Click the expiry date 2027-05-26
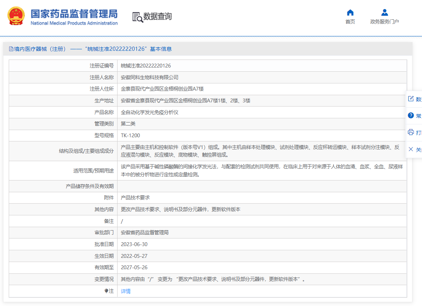The image size is (422, 306). tap(134, 268)
